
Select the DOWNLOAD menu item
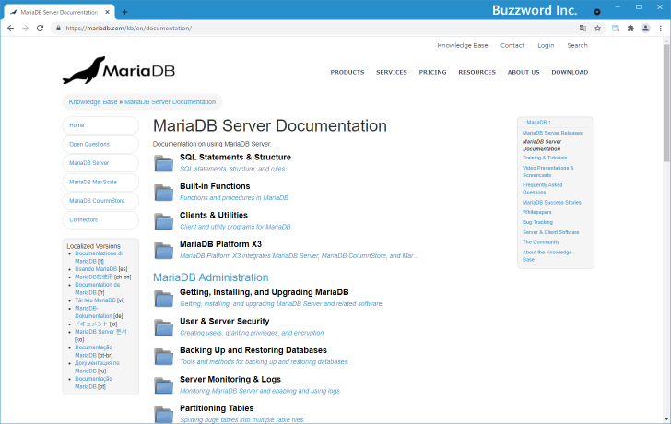[570, 72]
